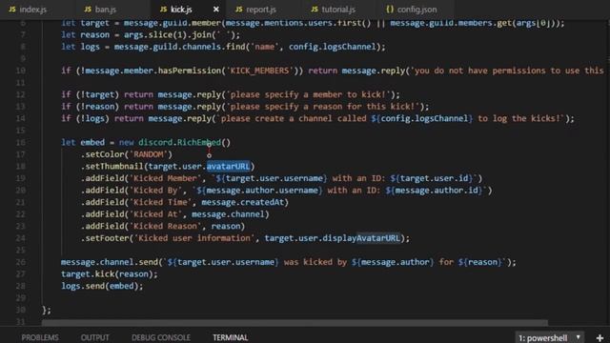610x343 pixels.
Task: Click line number 26 in gutter
Action: coord(21,262)
